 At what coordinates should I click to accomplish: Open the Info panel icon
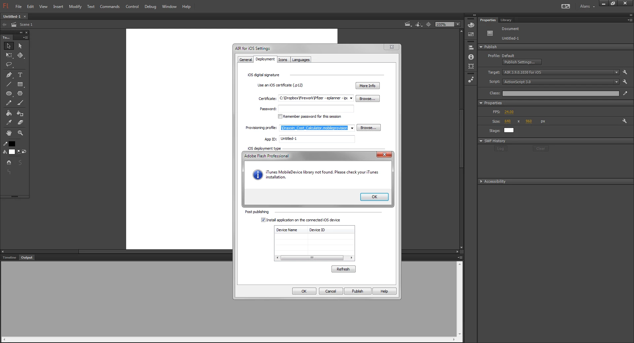click(471, 57)
